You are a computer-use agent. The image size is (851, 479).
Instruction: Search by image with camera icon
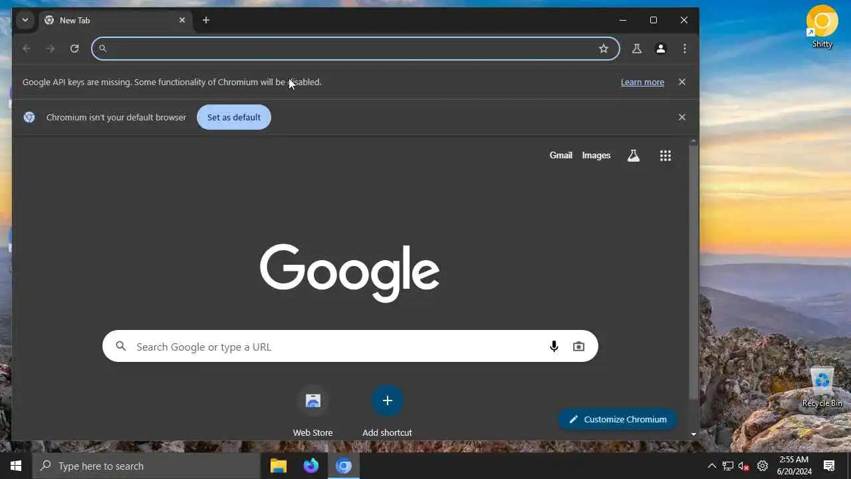pyautogui.click(x=578, y=347)
